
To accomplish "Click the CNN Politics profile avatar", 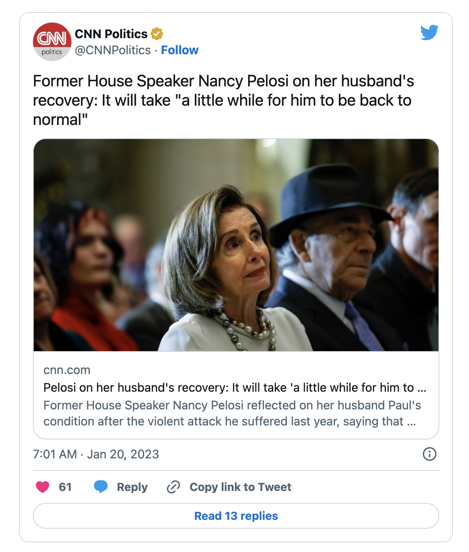I will (x=52, y=42).
